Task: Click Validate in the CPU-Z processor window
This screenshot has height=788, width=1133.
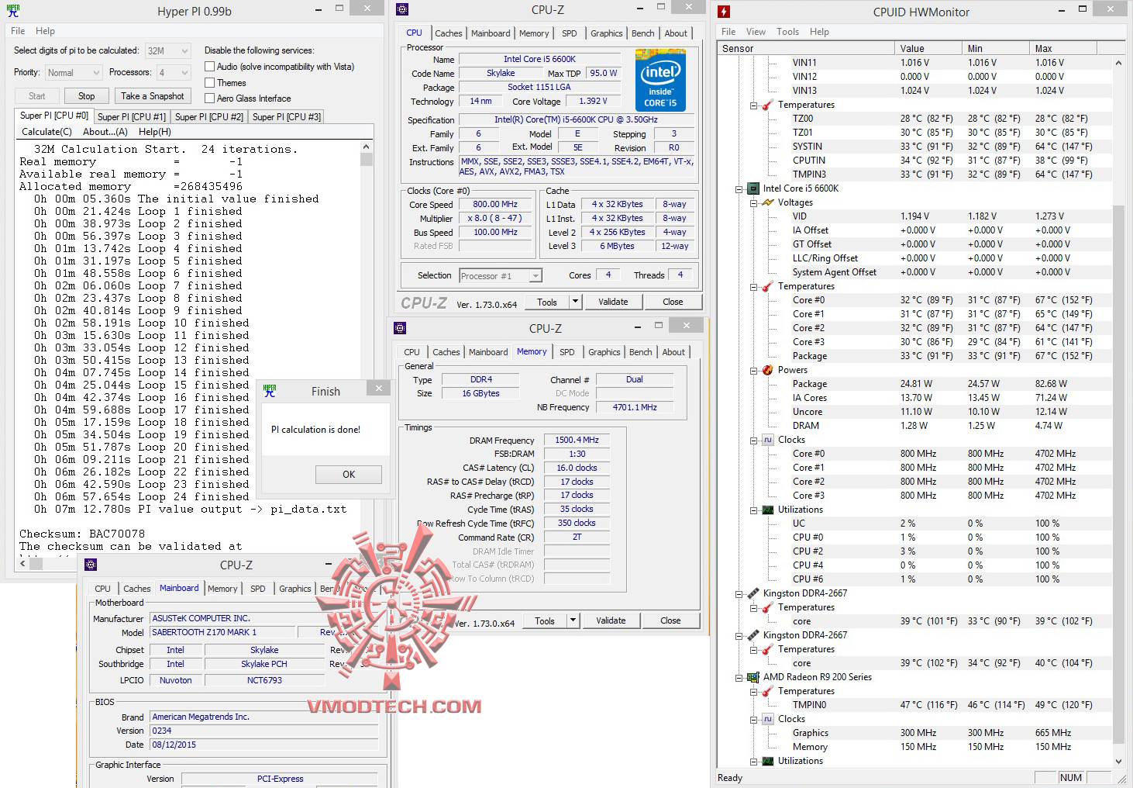Action: pos(613,302)
